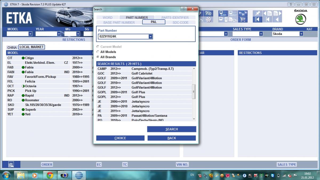
Task: Switch to the PARTS IDENTIFIER tab
Action: point(175,18)
